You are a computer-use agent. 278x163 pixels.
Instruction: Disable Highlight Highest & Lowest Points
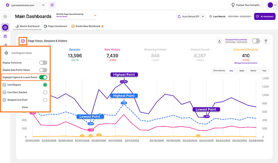point(43,77)
